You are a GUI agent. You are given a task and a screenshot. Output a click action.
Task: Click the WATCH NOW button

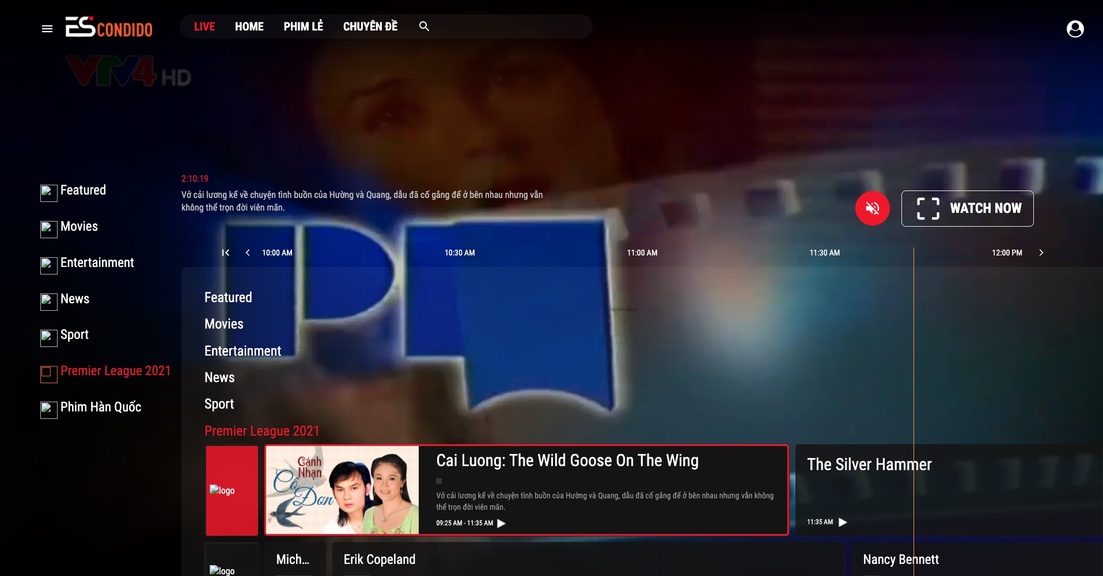coord(967,208)
